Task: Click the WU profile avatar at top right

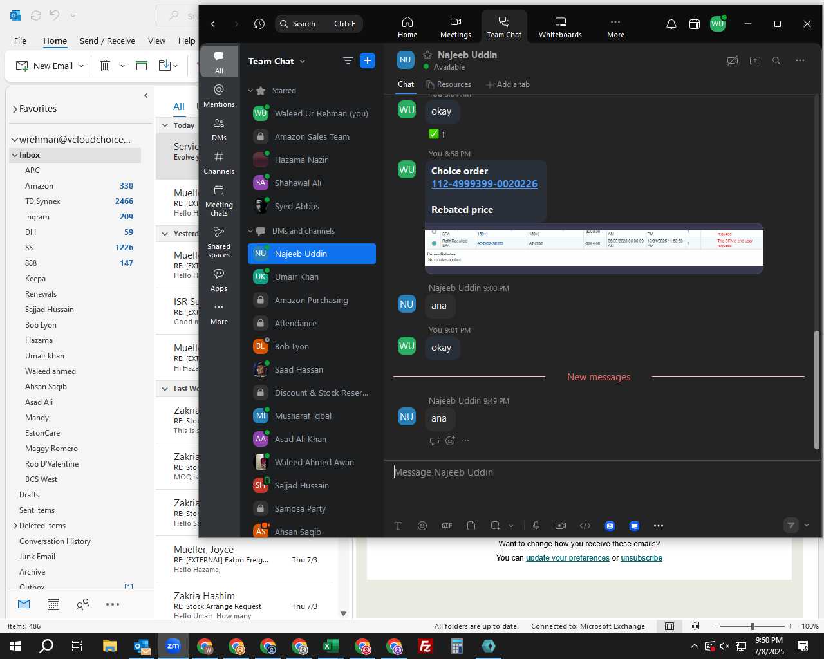Action: click(x=717, y=24)
